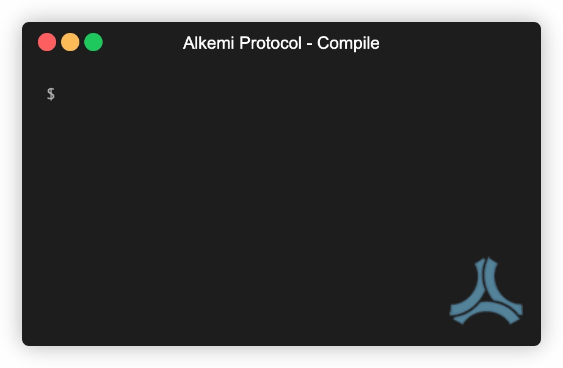Click the dash in the window title
Image resolution: width=563 pixels, height=368 pixels.
310,44
